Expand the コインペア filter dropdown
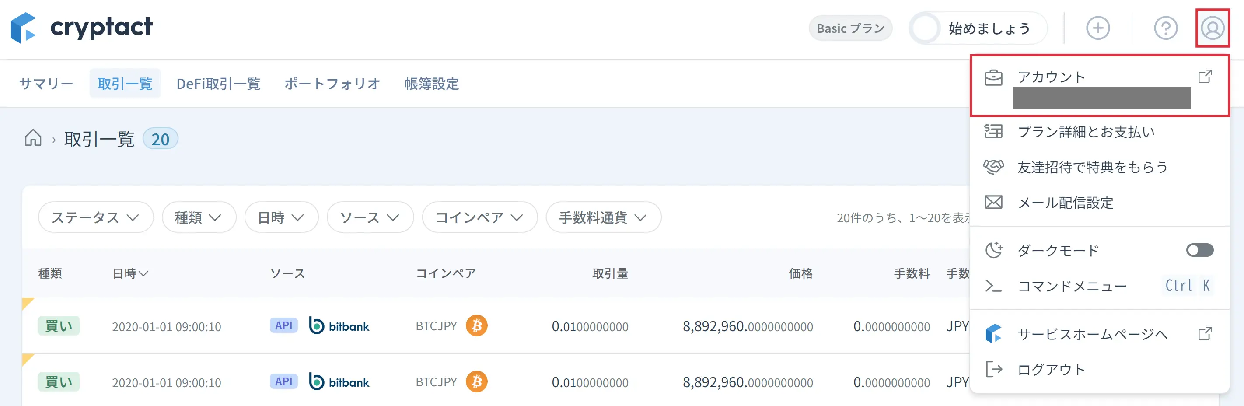This screenshot has height=406, width=1244. pyautogui.click(x=479, y=218)
